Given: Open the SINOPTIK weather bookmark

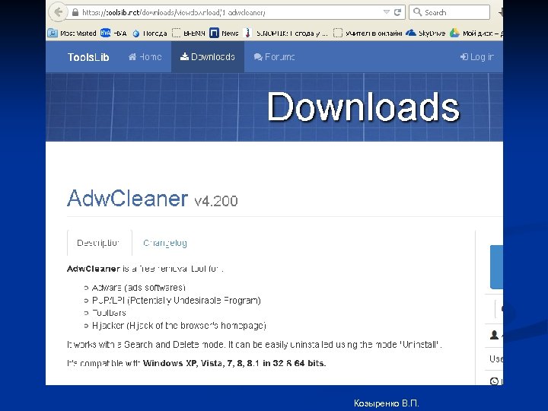Looking at the screenshot, I should (x=286, y=33).
